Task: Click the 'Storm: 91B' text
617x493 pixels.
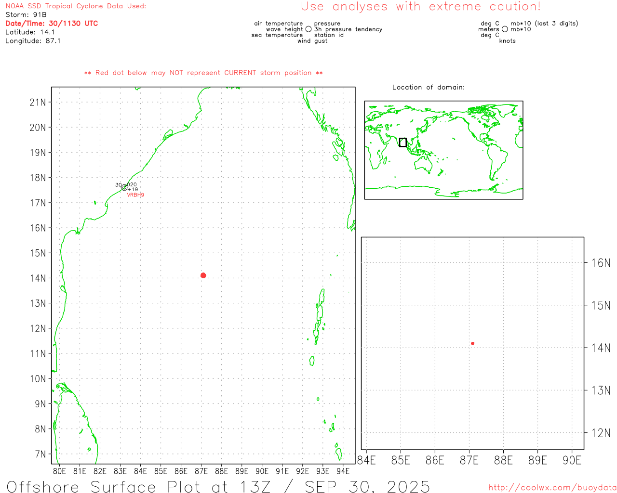Action: (26, 15)
